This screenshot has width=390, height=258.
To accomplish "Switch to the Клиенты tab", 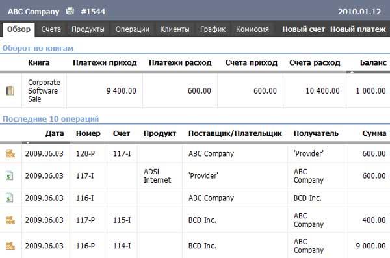I will pyautogui.click(x=175, y=29).
